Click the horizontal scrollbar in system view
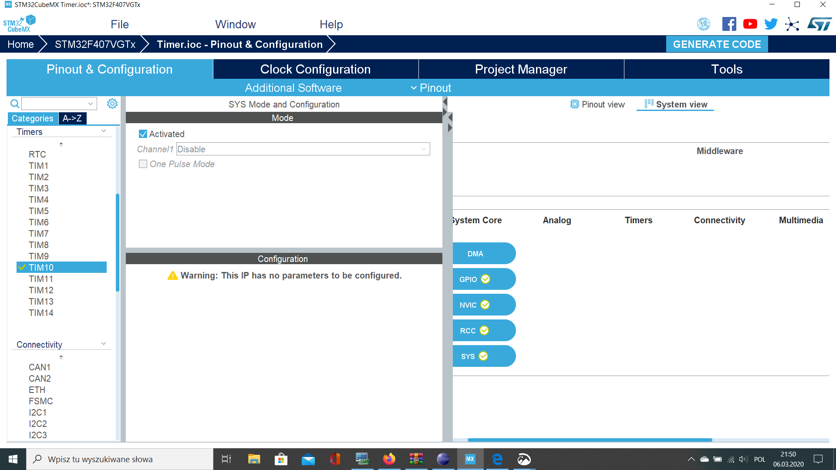This screenshot has width=836, height=470. [590, 440]
